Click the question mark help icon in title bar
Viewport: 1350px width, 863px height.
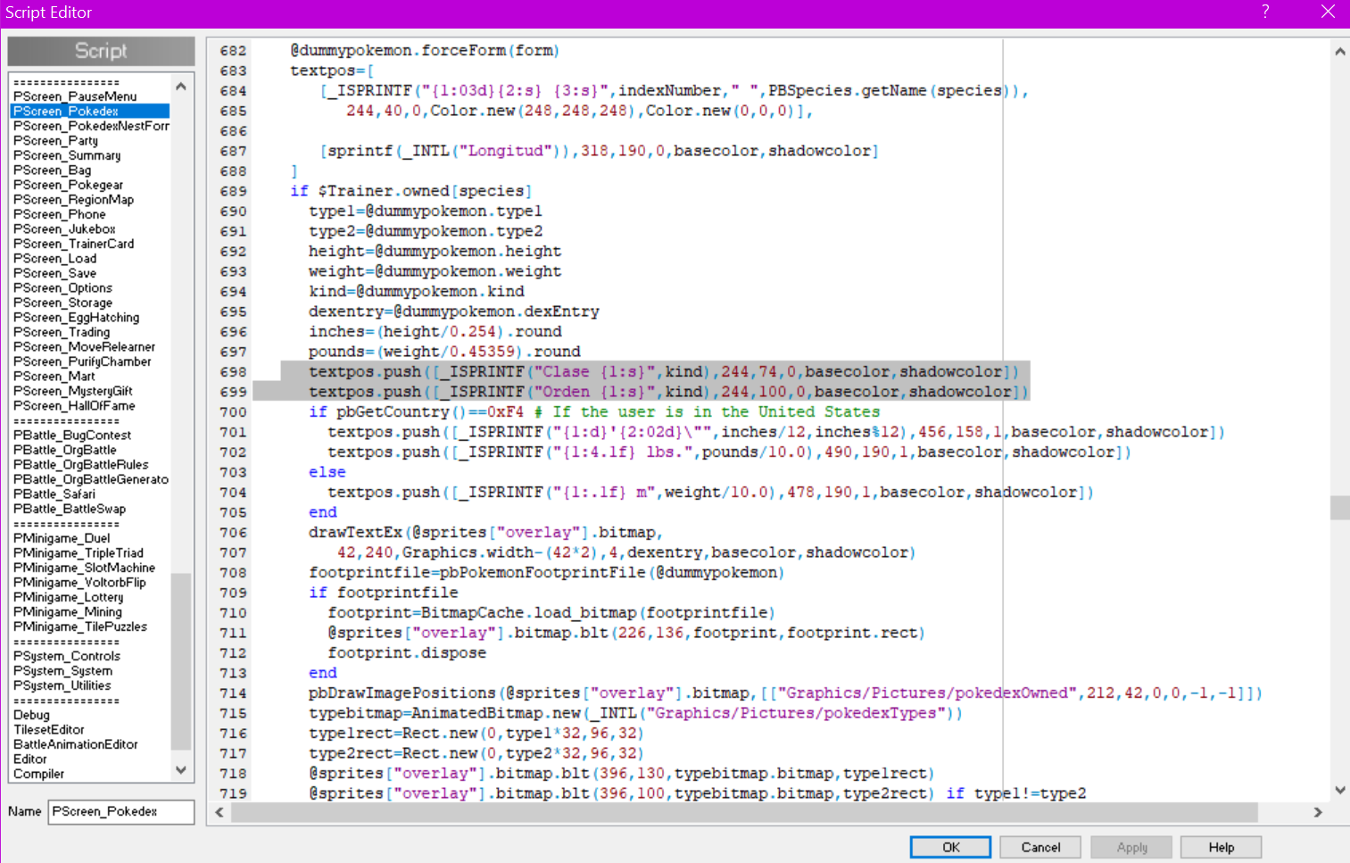tap(1265, 12)
